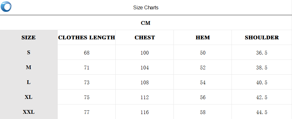Select the XXL size row label
292x119 pixels.
pos(29,112)
